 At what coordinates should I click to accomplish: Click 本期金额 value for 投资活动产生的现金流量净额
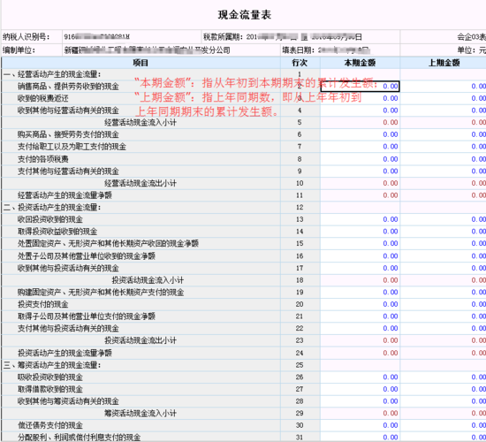[360, 353]
